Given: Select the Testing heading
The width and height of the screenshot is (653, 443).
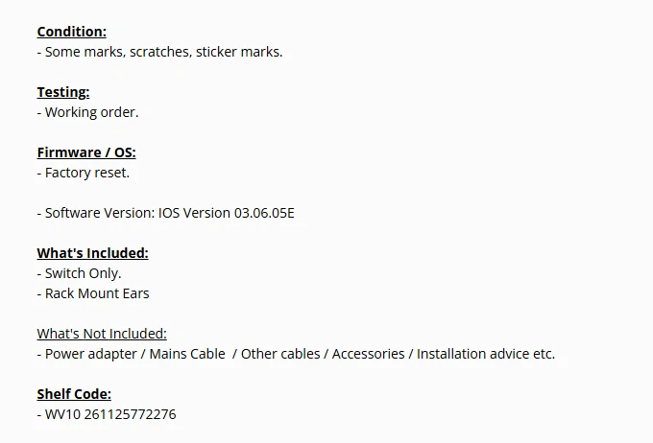Looking at the screenshot, I should (63, 92).
